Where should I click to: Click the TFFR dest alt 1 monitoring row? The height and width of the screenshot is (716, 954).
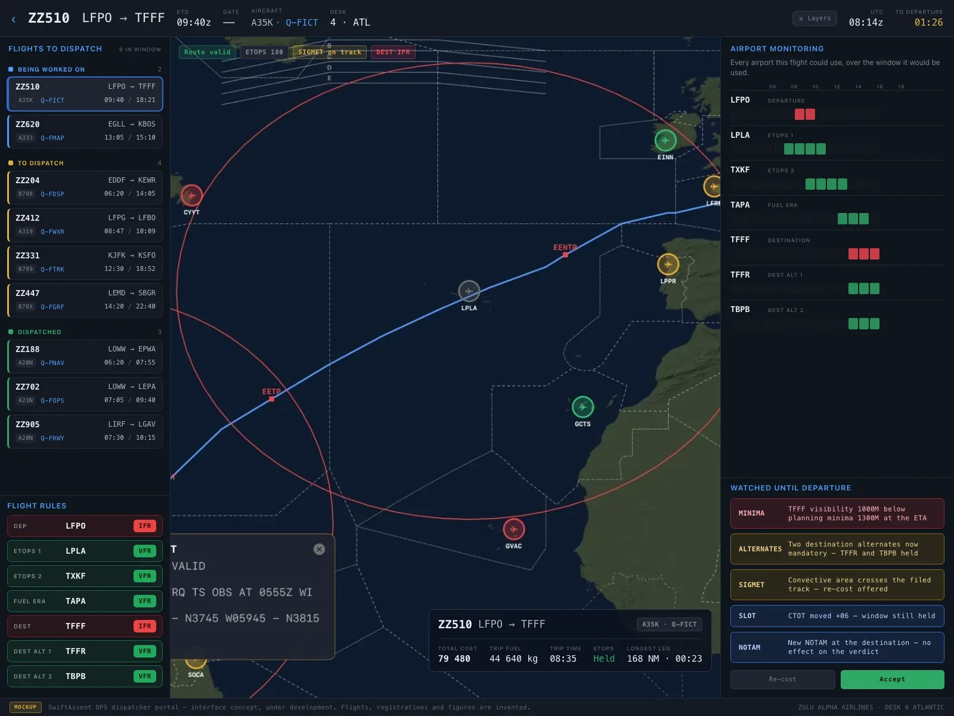click(837, 283)
